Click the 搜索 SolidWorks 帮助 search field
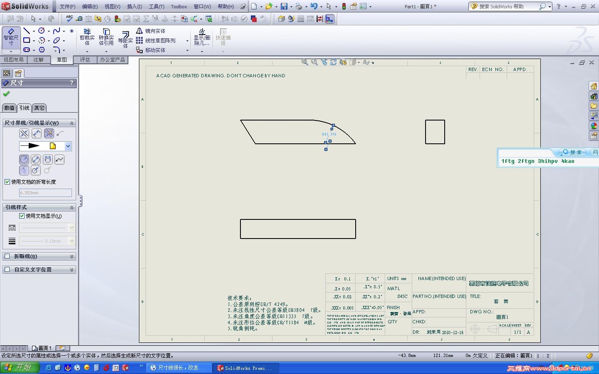This screenshot has height=374, width=599. [x=505, y=7]
